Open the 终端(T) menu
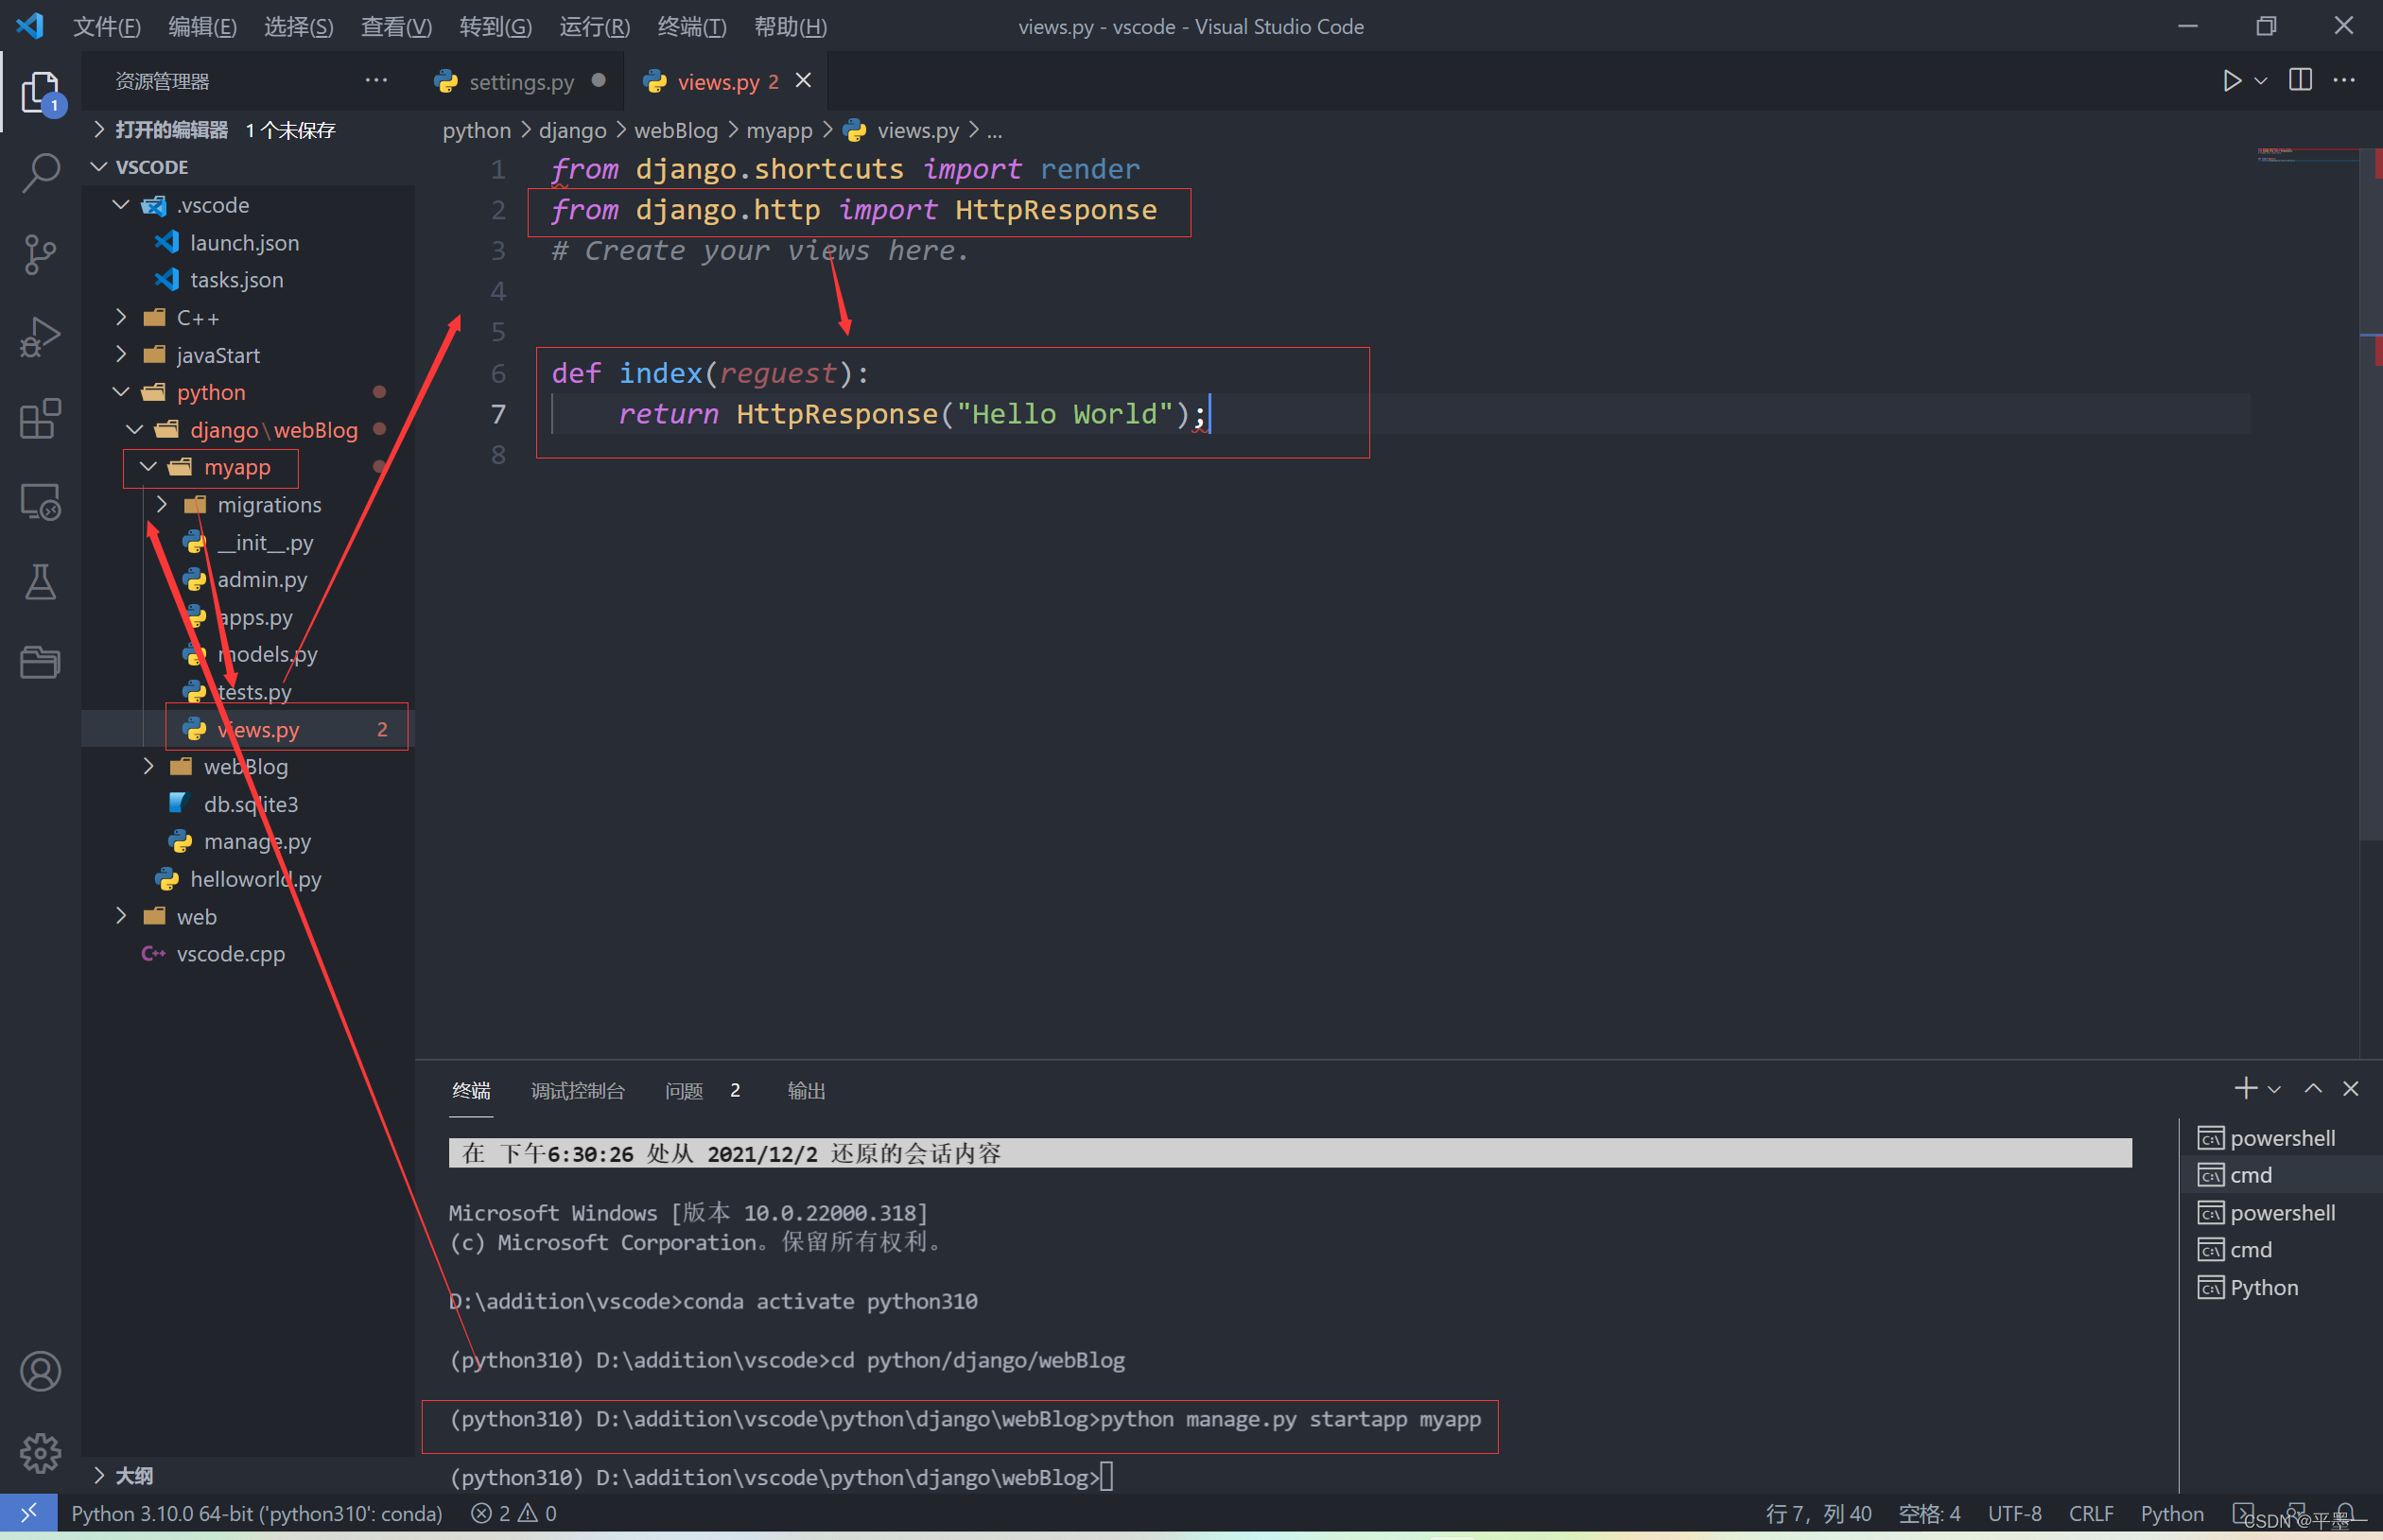Screen dimensions: 2383x1540 tap(691, 27)
